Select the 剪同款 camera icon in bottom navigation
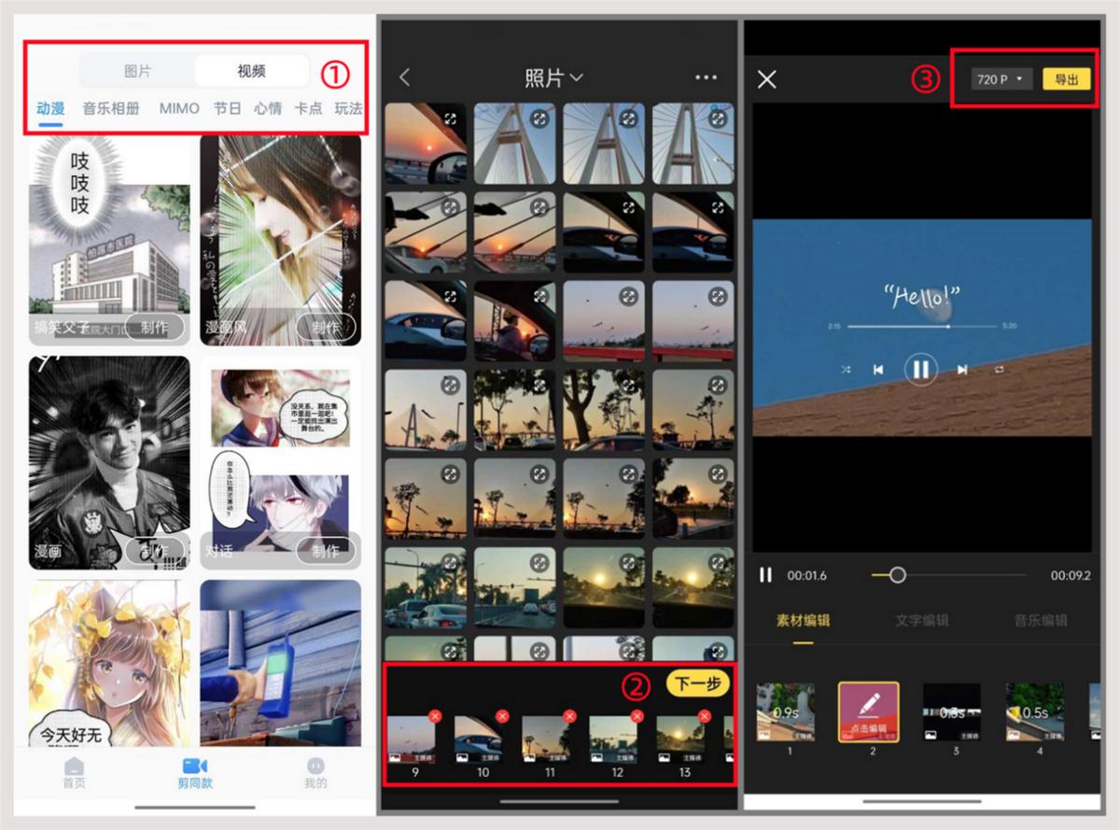This screenshot has width=1120, height=830. (x=193, y=767)
